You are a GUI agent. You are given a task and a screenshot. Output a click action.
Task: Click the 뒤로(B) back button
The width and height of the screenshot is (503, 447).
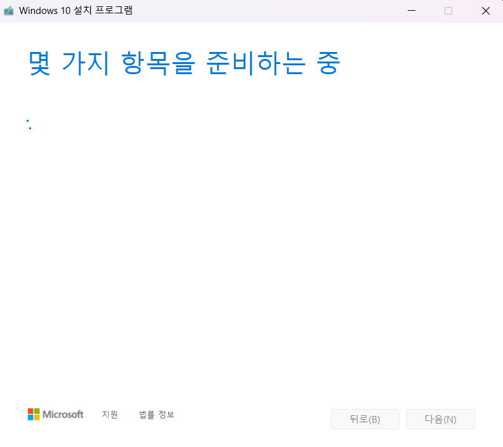[365, 419]
